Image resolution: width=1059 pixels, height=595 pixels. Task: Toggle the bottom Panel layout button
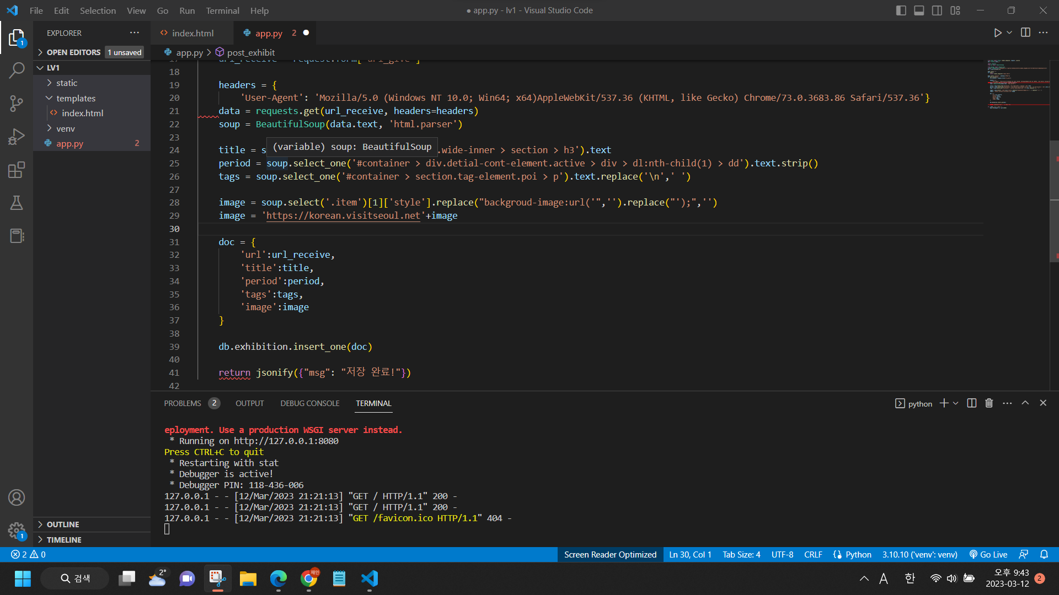(x=919, y=10)
